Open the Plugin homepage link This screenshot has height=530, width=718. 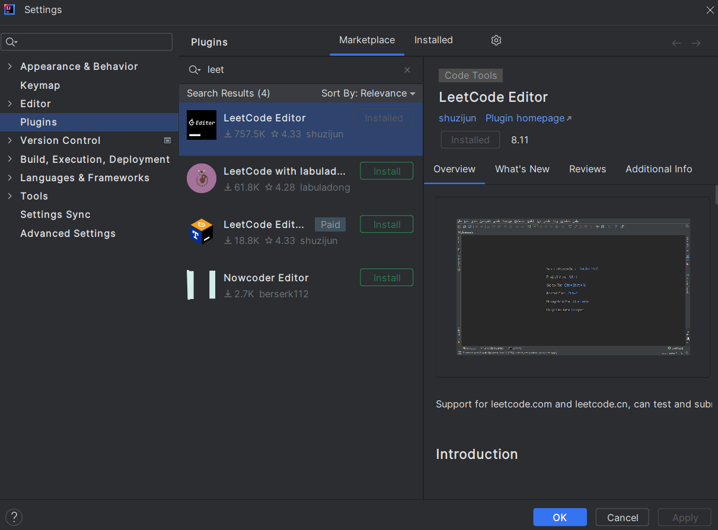click(528, 118)
